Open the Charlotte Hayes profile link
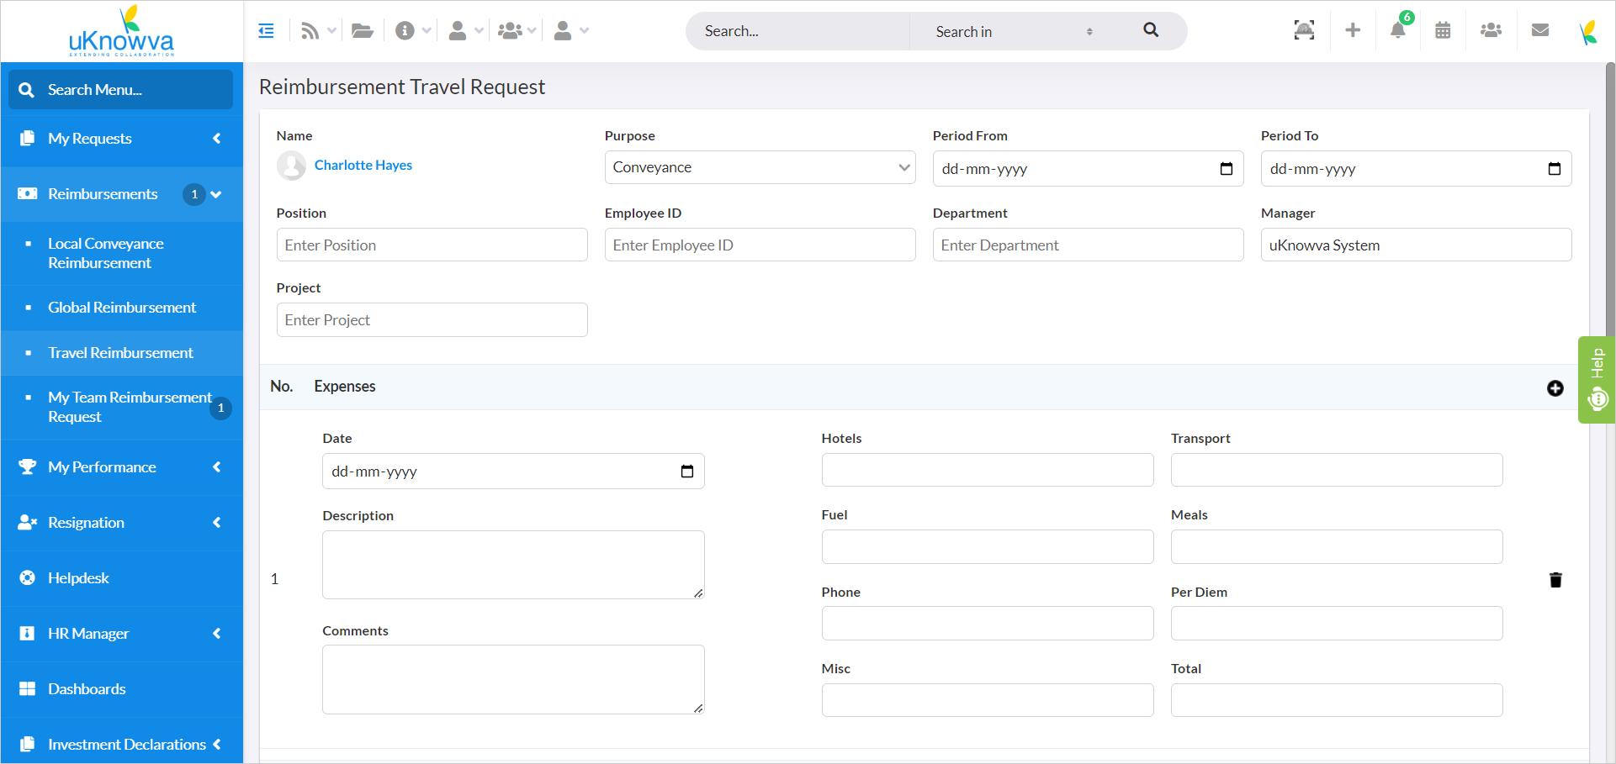This screenshot has height=764, width=1616. pos(363,165)
